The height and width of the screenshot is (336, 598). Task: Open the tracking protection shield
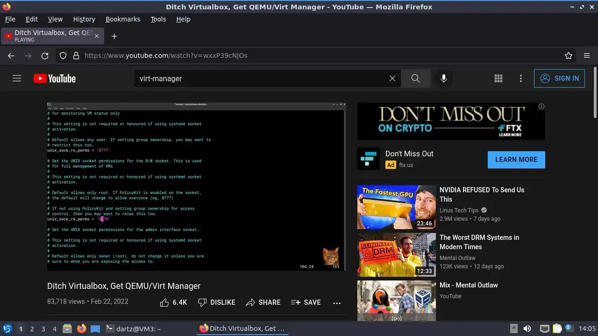pos(63,56)
